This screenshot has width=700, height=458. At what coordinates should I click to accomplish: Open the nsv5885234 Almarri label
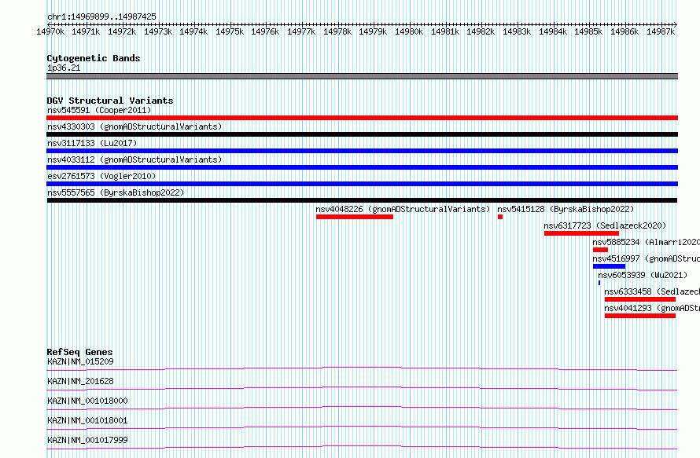[646, 242]
